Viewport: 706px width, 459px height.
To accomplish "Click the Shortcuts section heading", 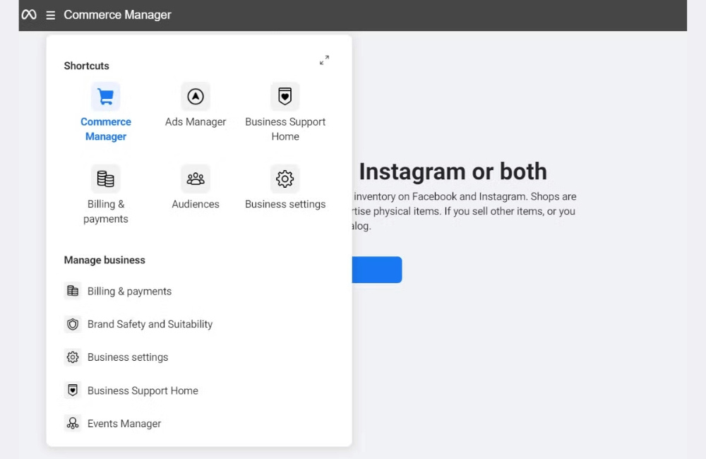I will pos(86,66).
